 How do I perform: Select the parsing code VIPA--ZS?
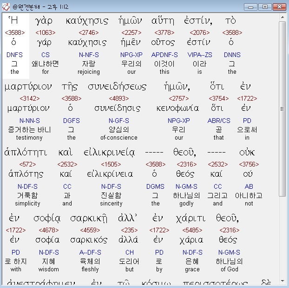pyautogui.click(x=200, y=55)
